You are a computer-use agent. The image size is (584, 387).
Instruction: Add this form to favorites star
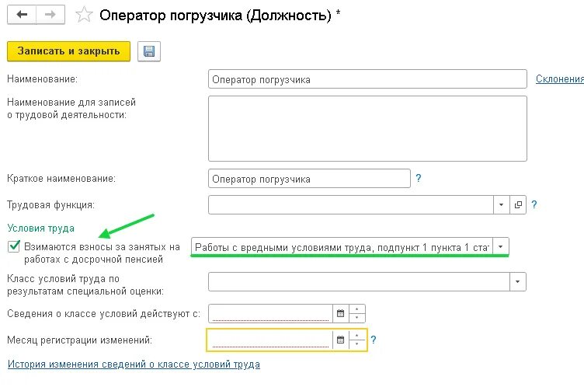(85, 16)
